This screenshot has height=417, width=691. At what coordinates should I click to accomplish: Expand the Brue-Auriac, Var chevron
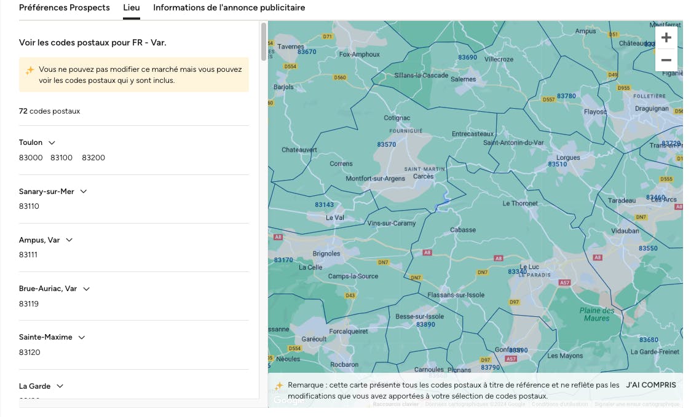tap(86, 289)
